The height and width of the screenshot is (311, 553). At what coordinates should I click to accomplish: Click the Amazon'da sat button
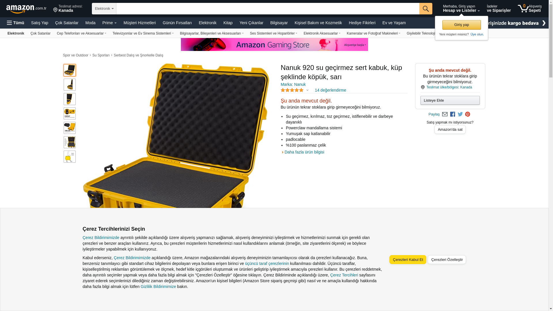[450, 130]
